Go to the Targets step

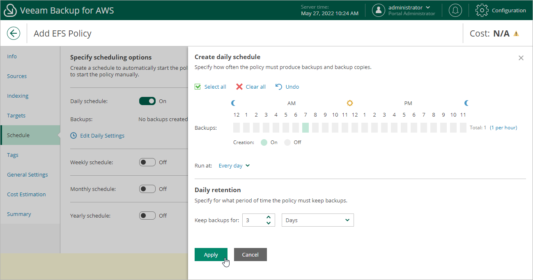pos(16,116)
